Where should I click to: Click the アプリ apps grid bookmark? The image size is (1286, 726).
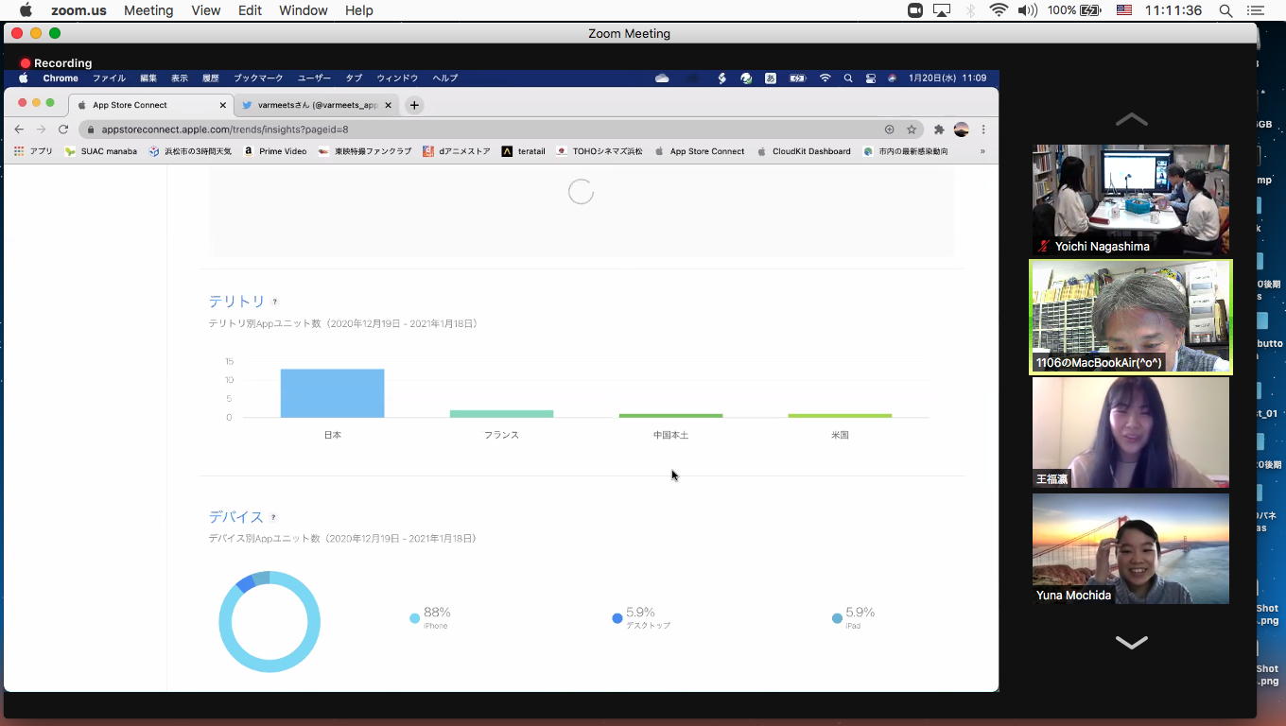[x=33, y=151]
